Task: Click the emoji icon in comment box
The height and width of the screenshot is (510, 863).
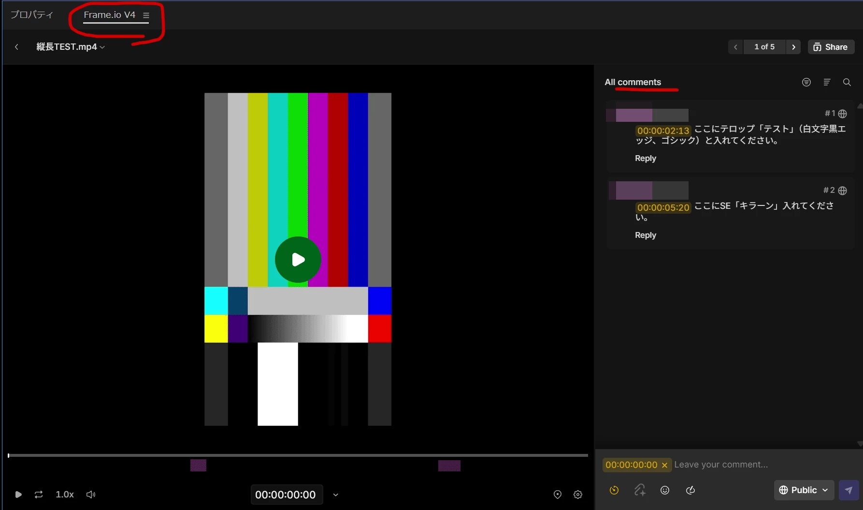Action: (x=665, y=490)
